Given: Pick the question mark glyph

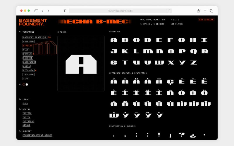Looking at the screenshot, I should pyautogui.click(x=182, y=135).
